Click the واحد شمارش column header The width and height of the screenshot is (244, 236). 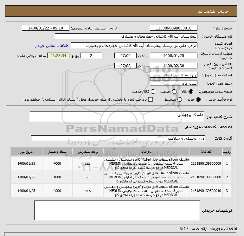tap(88, 152)
